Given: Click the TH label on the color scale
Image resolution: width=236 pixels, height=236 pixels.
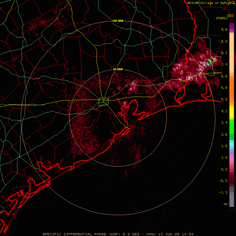Looking at the screenshot, I should pyautogui.click(x=225, y=204).
